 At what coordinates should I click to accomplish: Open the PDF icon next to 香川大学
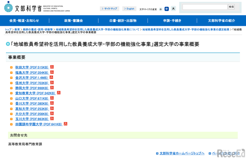[52, 103]
